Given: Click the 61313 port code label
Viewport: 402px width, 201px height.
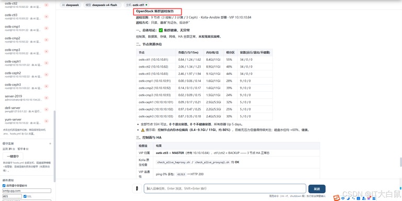Looking at the screenshot, I should coord(181,174).
